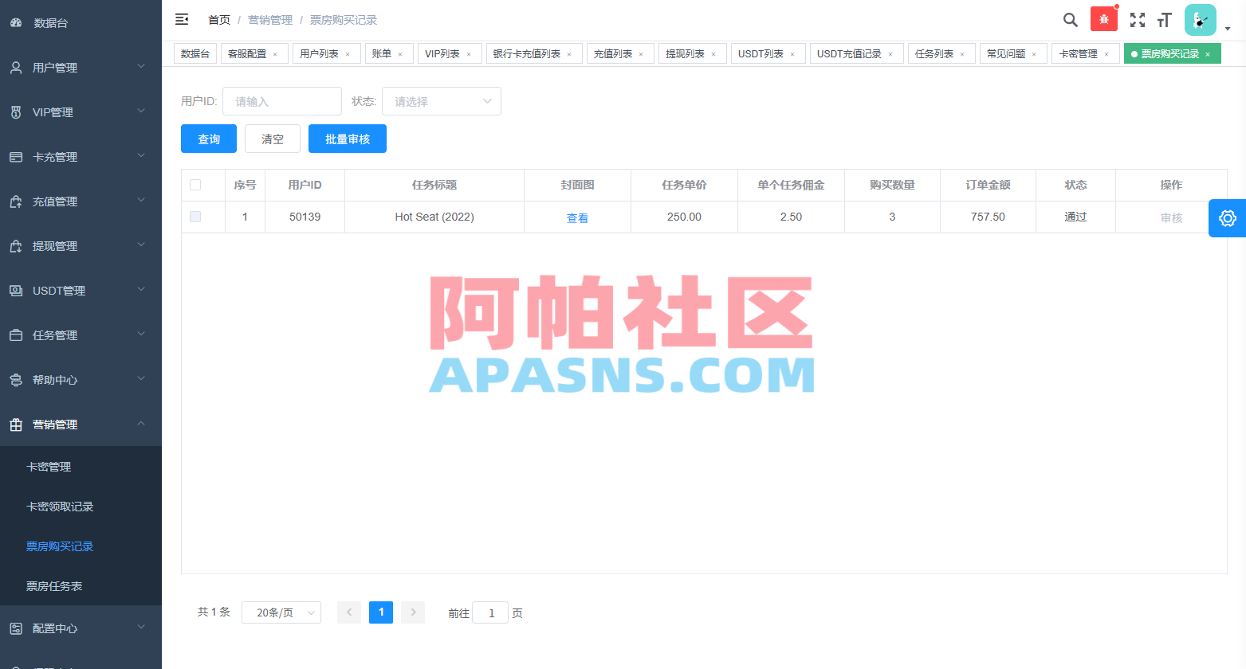
Task: Click the 首页 breadcrumb link
Action: pyautogui.click(x=219, y=20)
